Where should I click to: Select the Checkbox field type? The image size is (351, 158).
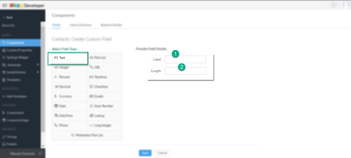pyautogui.click(x=104, y=86)
